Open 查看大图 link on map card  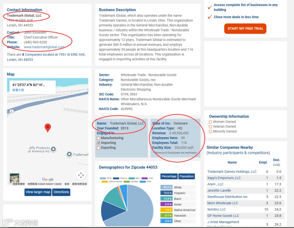click(x=18, y=90)
